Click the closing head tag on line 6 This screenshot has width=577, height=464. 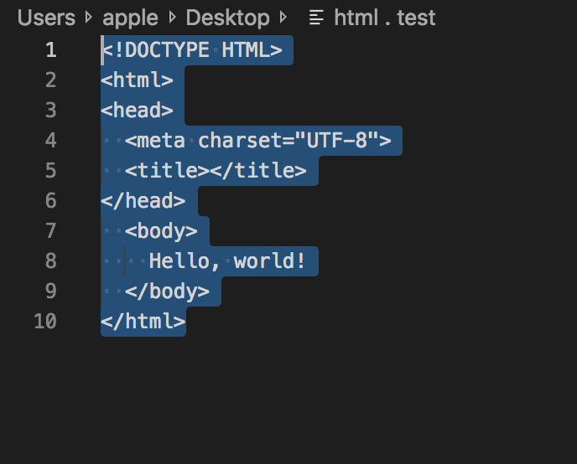[x=143, y=200]
